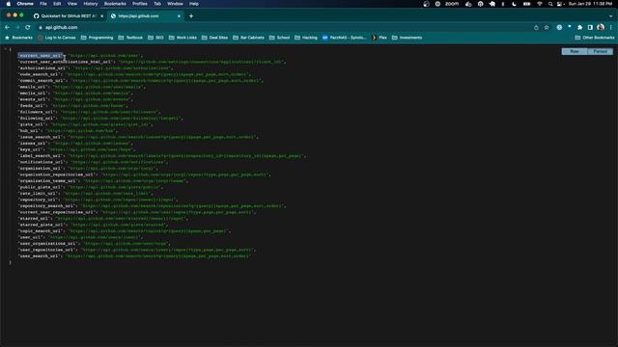Switch JSON view to Raw

[x=575, y=51]
